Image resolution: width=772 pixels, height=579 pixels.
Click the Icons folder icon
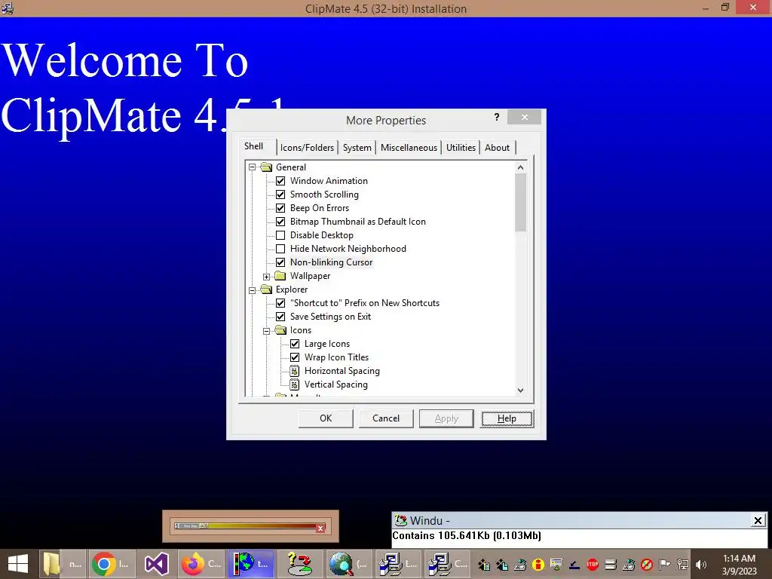280,330
